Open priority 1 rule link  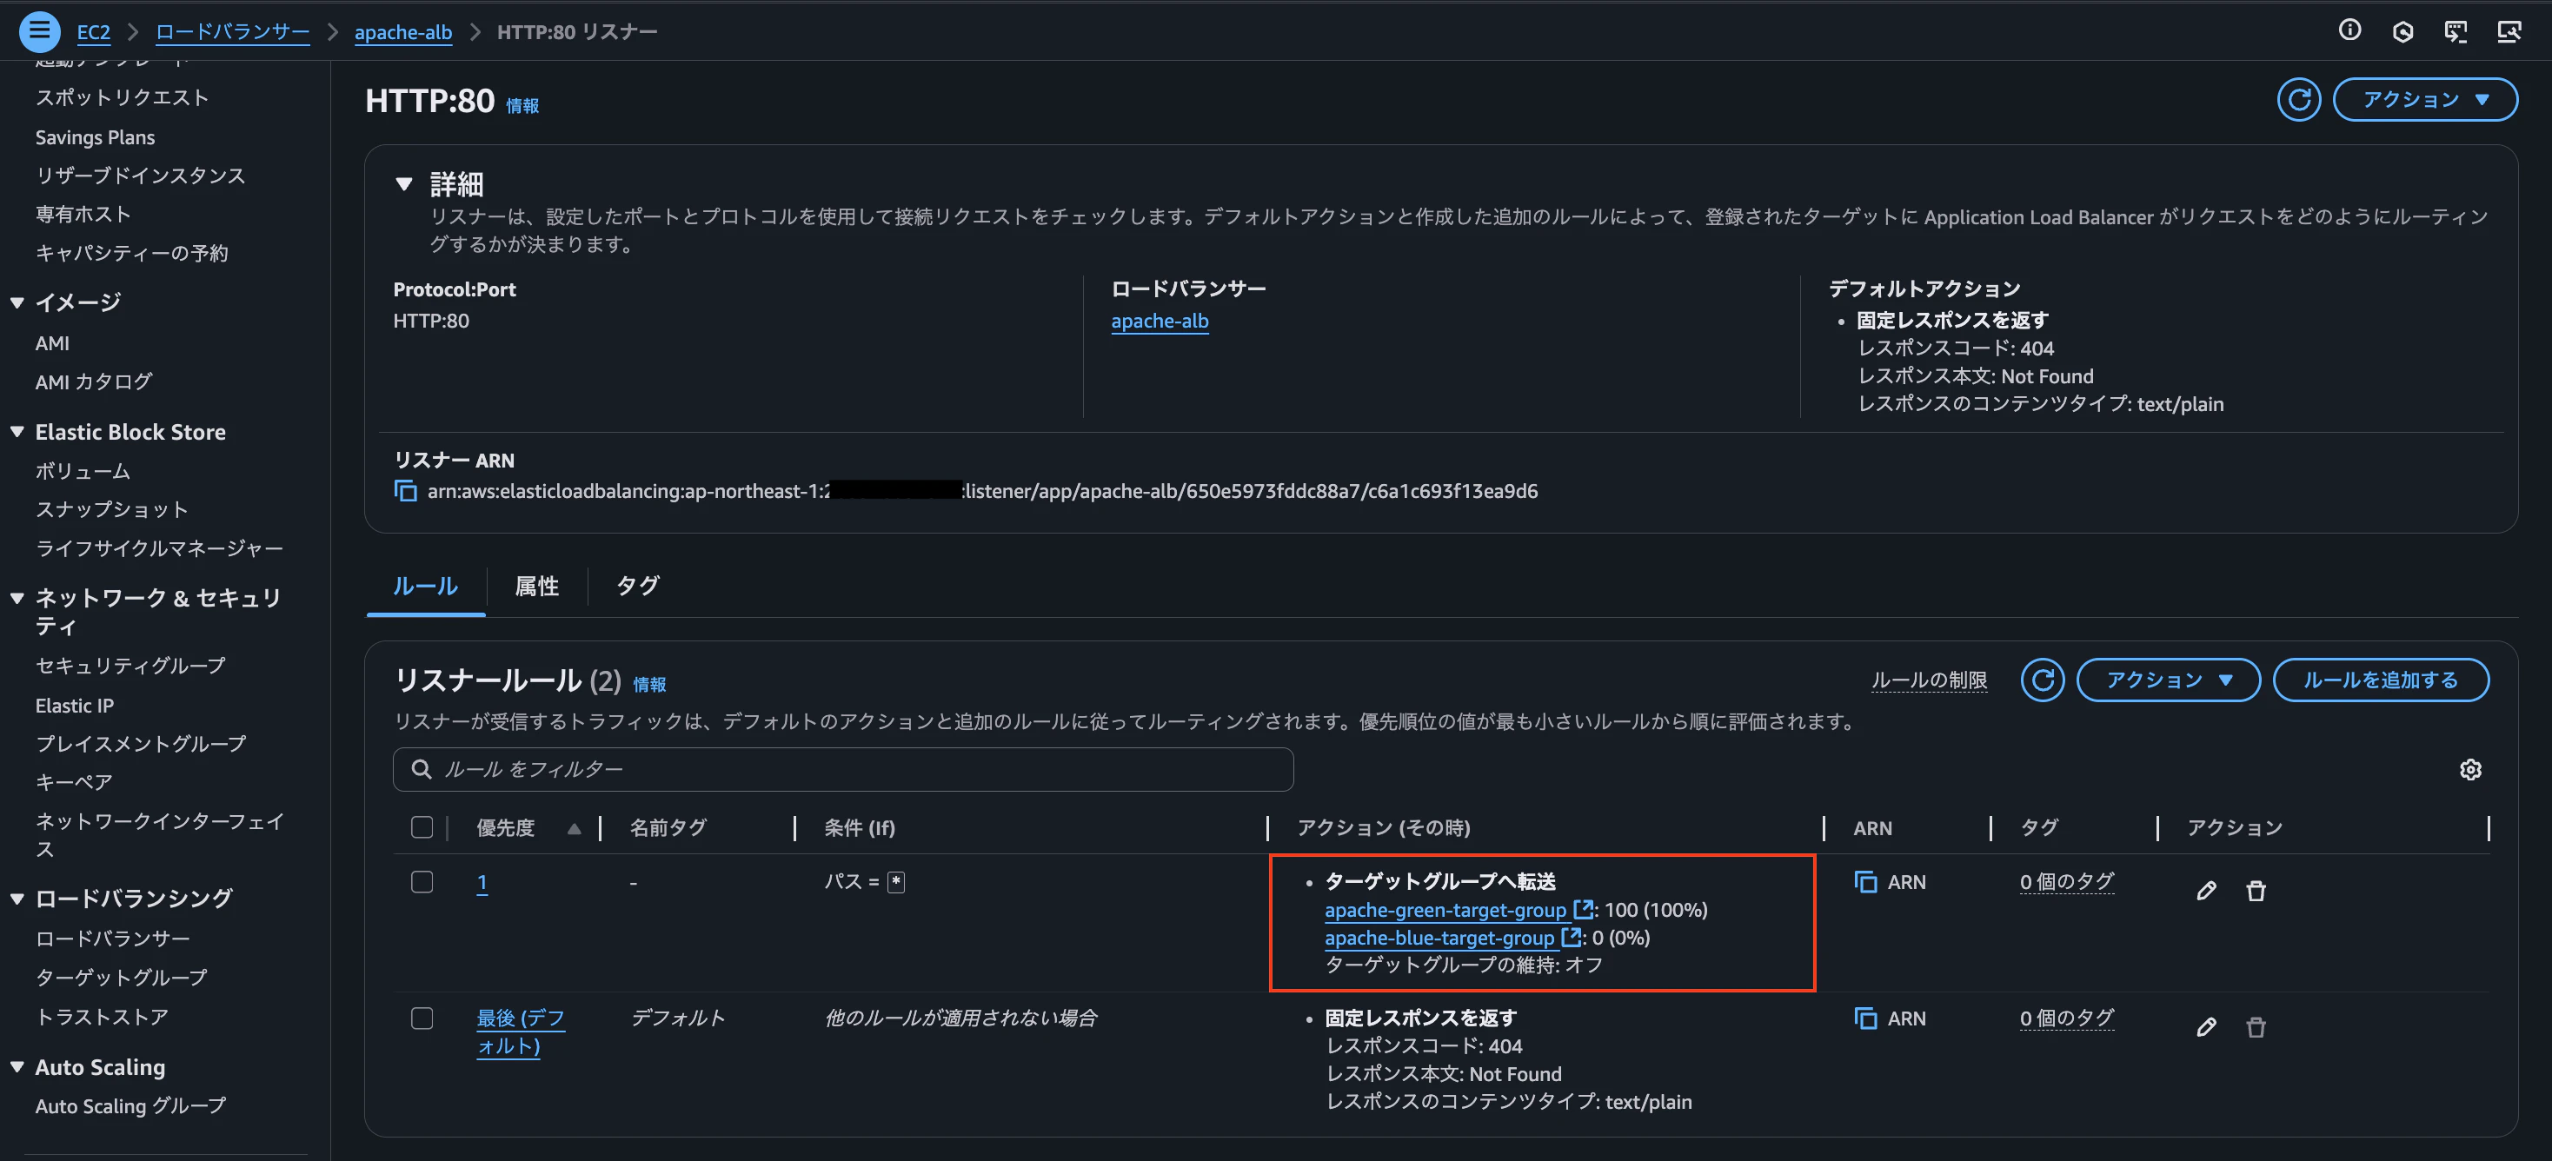point(482,882)
